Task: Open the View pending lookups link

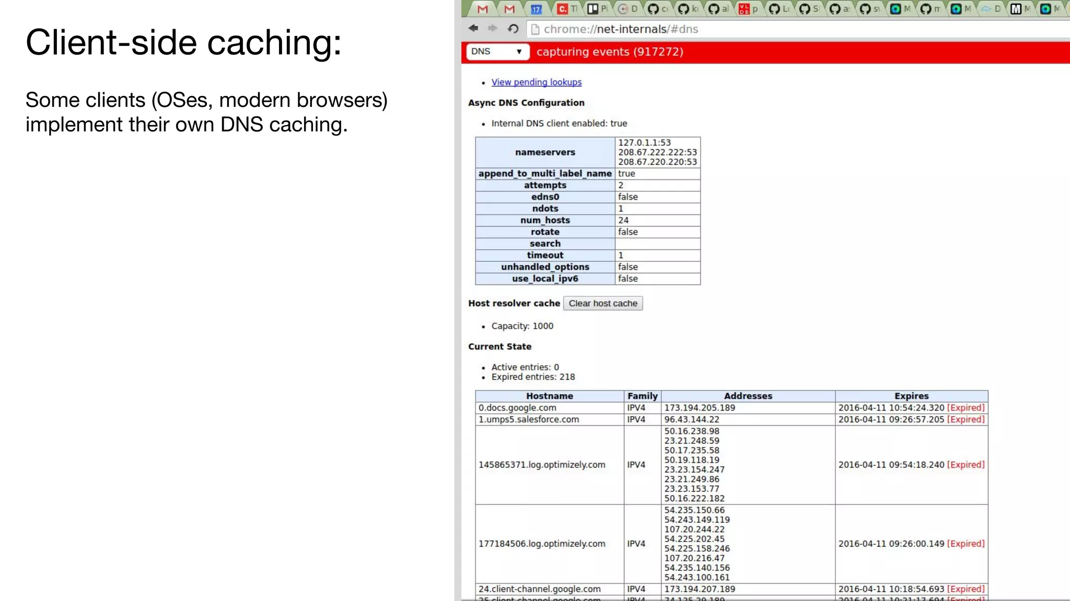Action: (x=537, y=82)
